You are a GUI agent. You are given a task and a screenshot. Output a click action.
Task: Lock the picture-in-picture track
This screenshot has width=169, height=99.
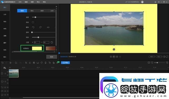coord(5,81)
